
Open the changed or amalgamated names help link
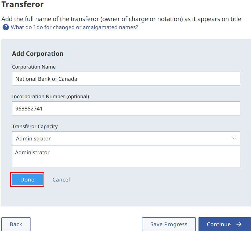pyautogui.click(x=74, y=27)
